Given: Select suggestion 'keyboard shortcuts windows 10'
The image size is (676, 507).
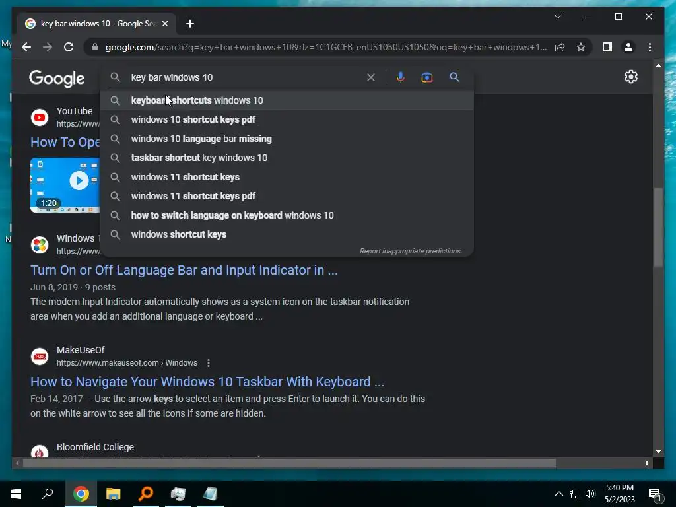Looking at the screenshot, I should pos(287,100).
